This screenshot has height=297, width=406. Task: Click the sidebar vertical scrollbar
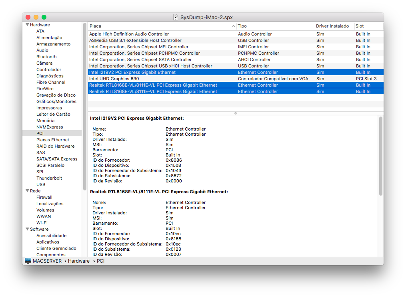(85, 108)
